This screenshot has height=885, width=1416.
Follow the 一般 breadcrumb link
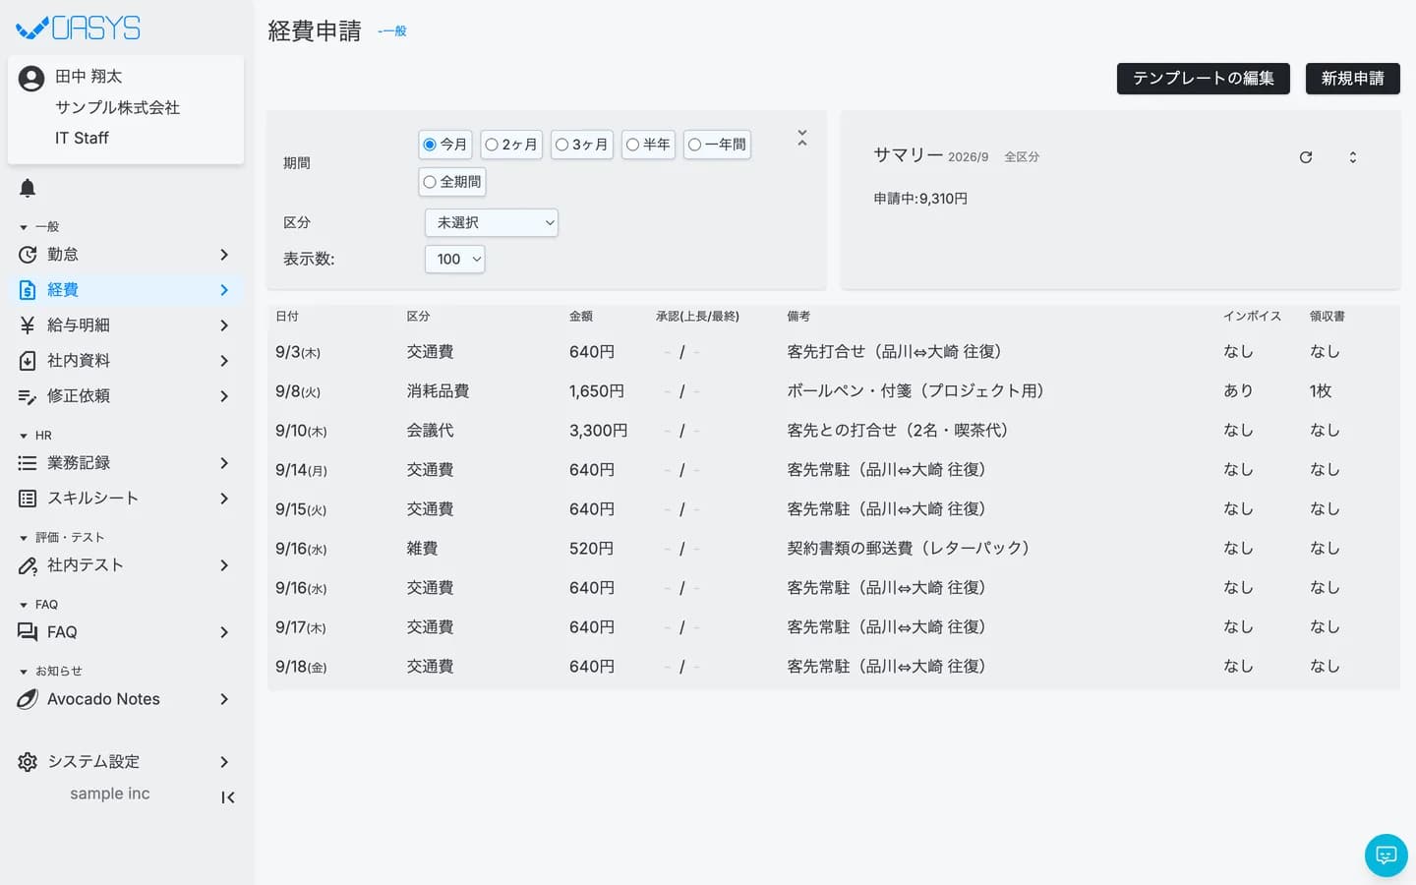tap(392, 31)
